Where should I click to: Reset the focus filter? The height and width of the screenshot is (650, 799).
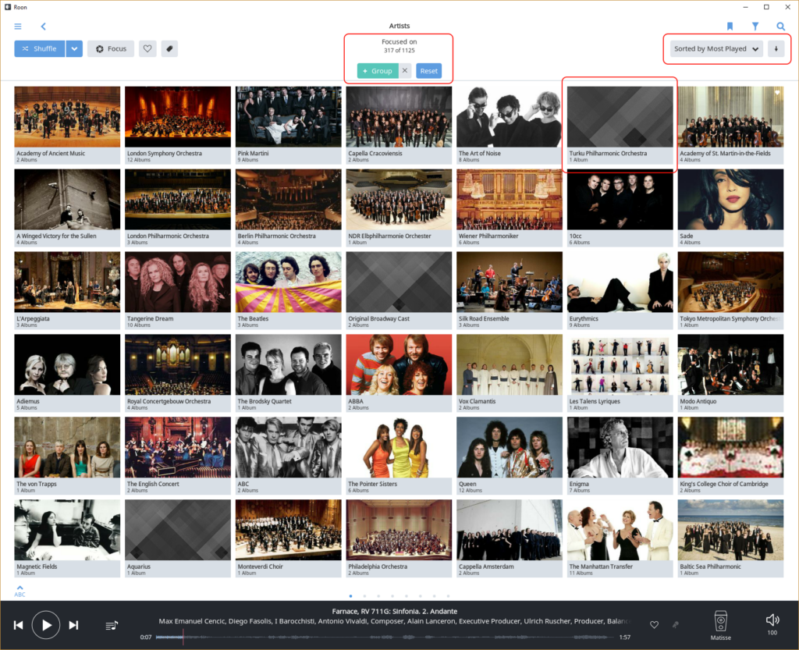pyautogui.click(x=428, y=71)
